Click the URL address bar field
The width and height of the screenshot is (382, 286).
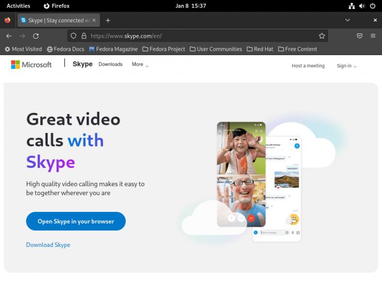(202, 36)
